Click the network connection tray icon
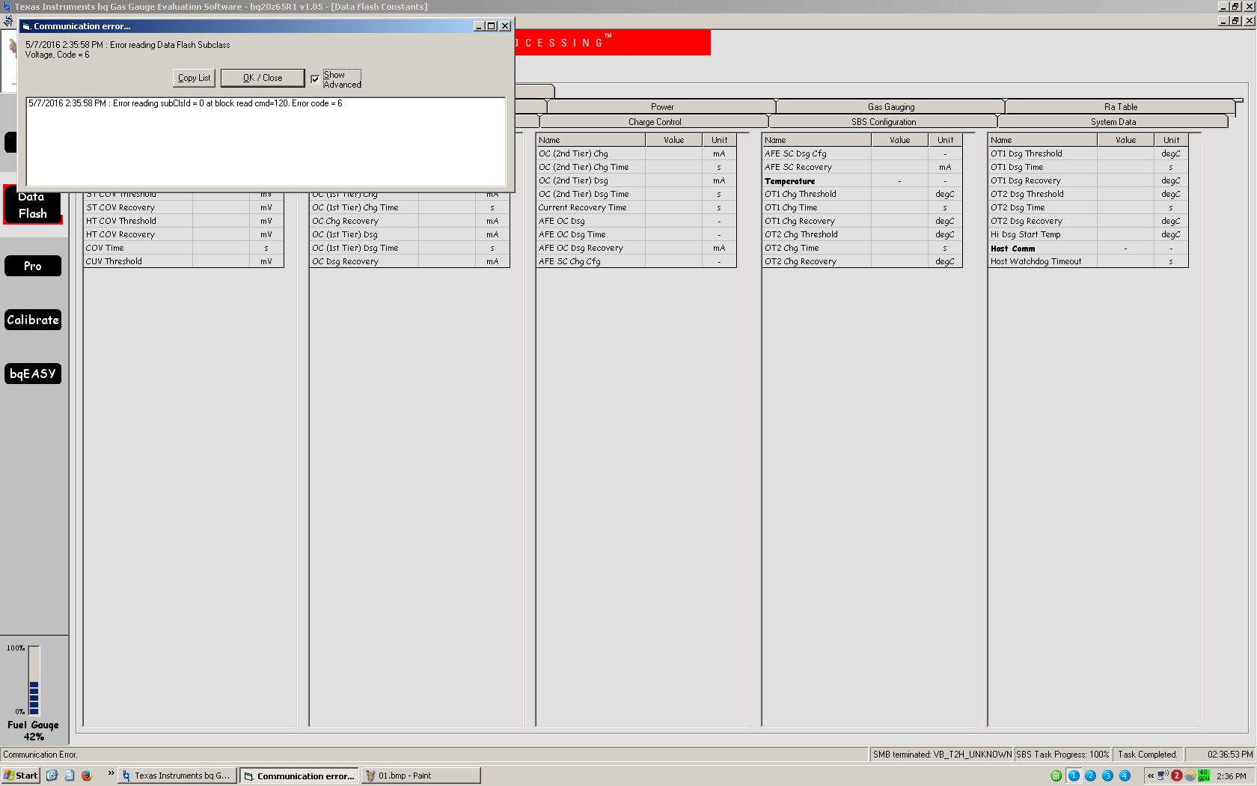 coord(1163,776)
